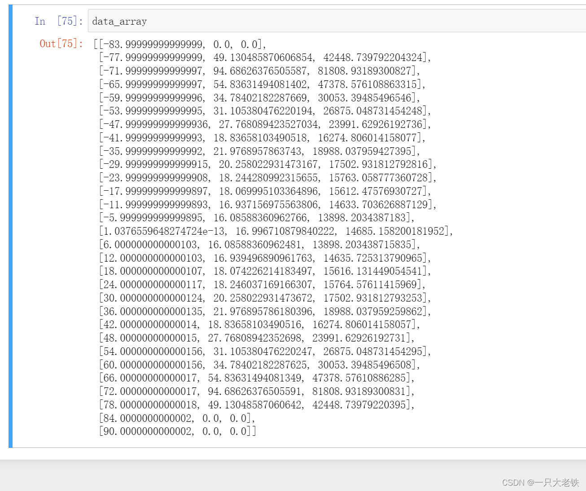Select the row starting with -59.99999999999996

260,98
